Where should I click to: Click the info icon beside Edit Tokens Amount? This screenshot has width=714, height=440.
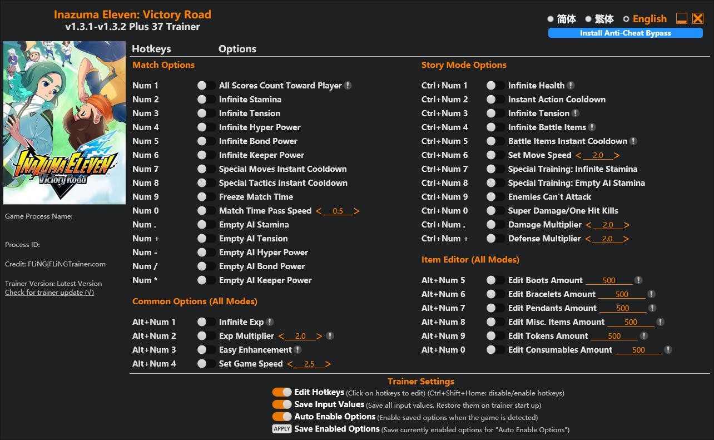[x=643, y=336]
